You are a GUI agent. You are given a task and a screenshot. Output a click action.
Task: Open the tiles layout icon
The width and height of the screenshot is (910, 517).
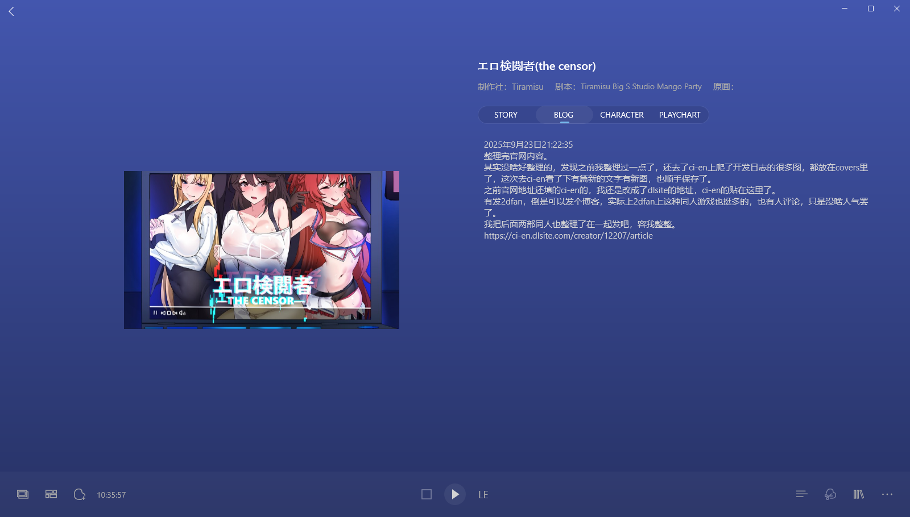point(51,494)
